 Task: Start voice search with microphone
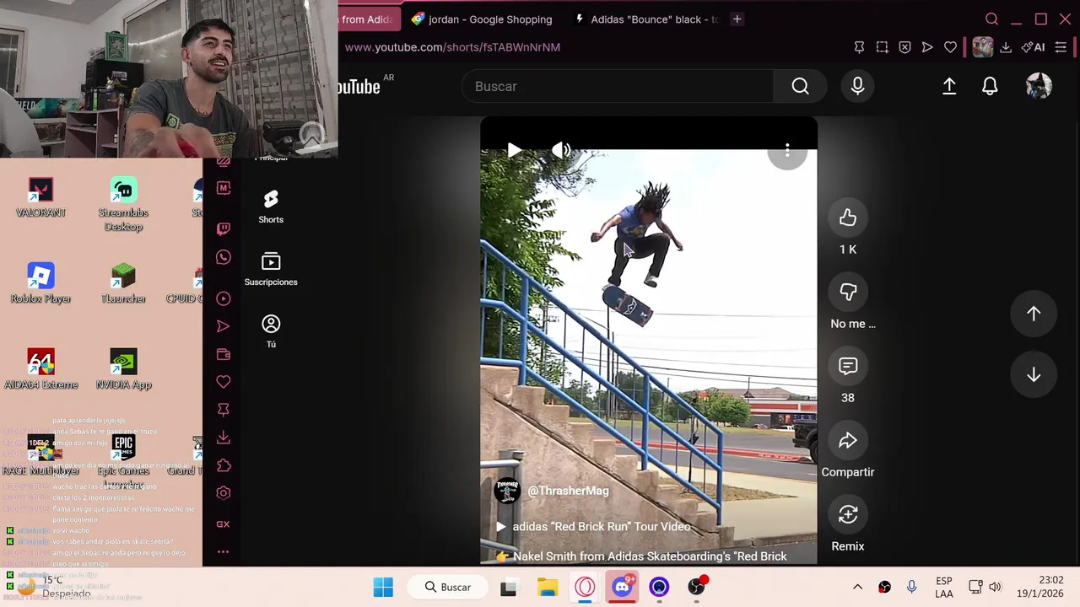coord(857,86)
